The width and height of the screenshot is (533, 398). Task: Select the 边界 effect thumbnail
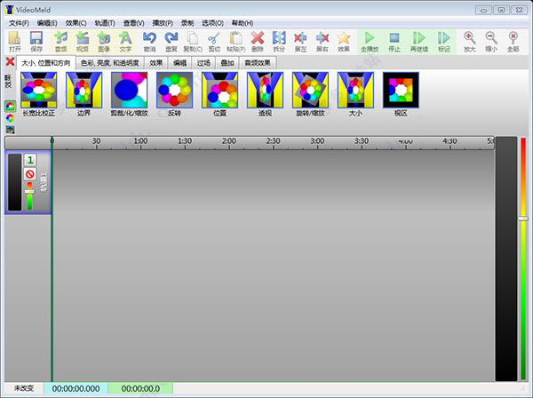tap(84, 90)
